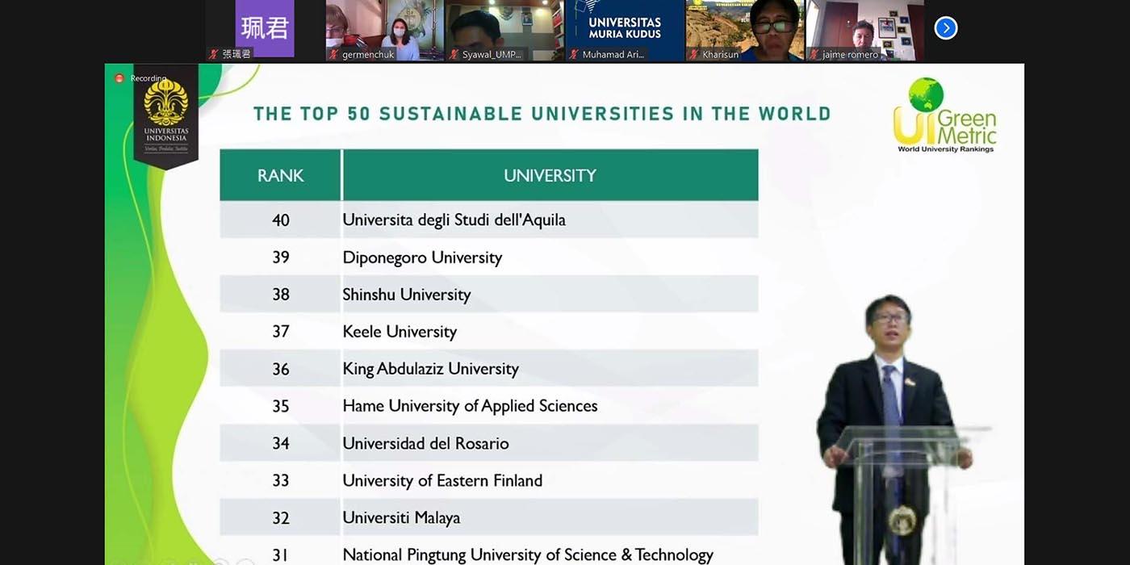Click the muted mic icon on Muhamad Ari's tile
Screen dimensions: 1130x565
tap(572, 53)
